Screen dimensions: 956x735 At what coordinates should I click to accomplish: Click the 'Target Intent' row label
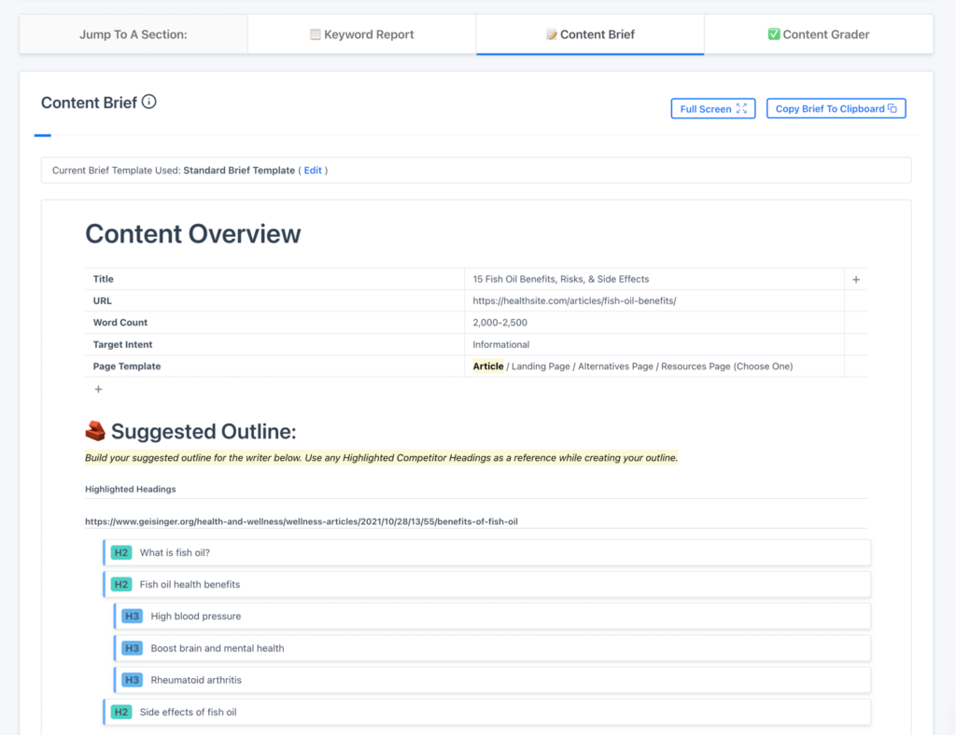point(122,345)
